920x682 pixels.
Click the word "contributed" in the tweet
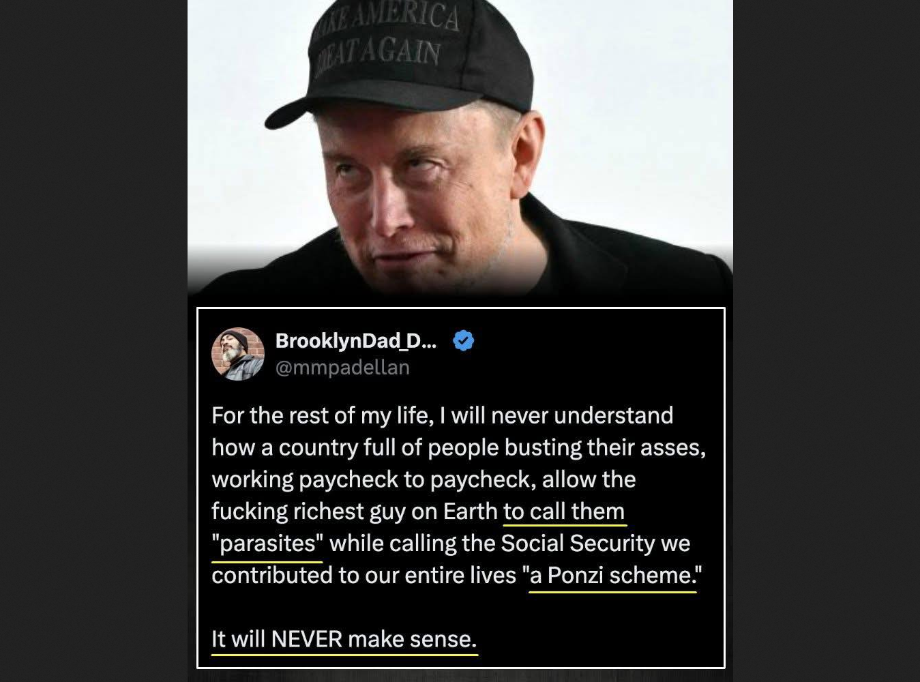point(267,576)
